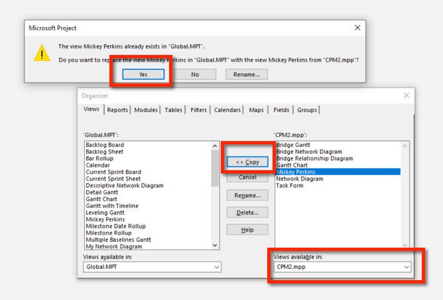This screenshot has width=443, height=300.
Task: Decline replacement with the No button
Action: [195, 75]
